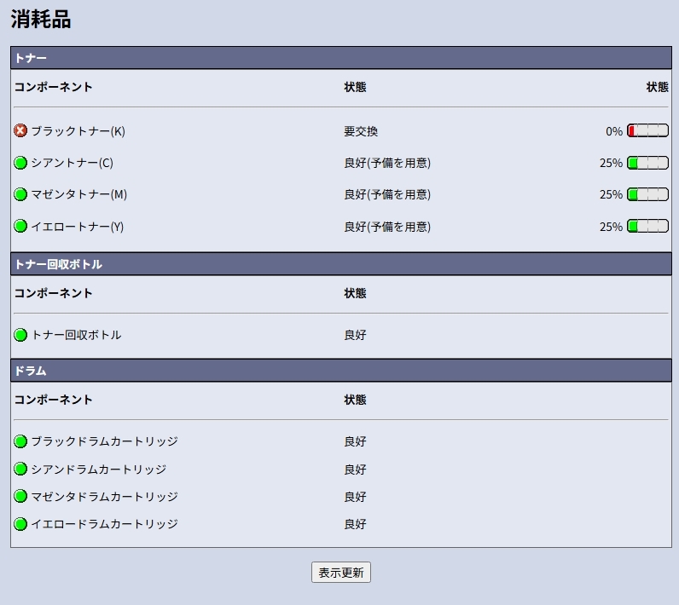Click the トナー回収ボトル component row label

pyautogui.click(x=76, y=335)
